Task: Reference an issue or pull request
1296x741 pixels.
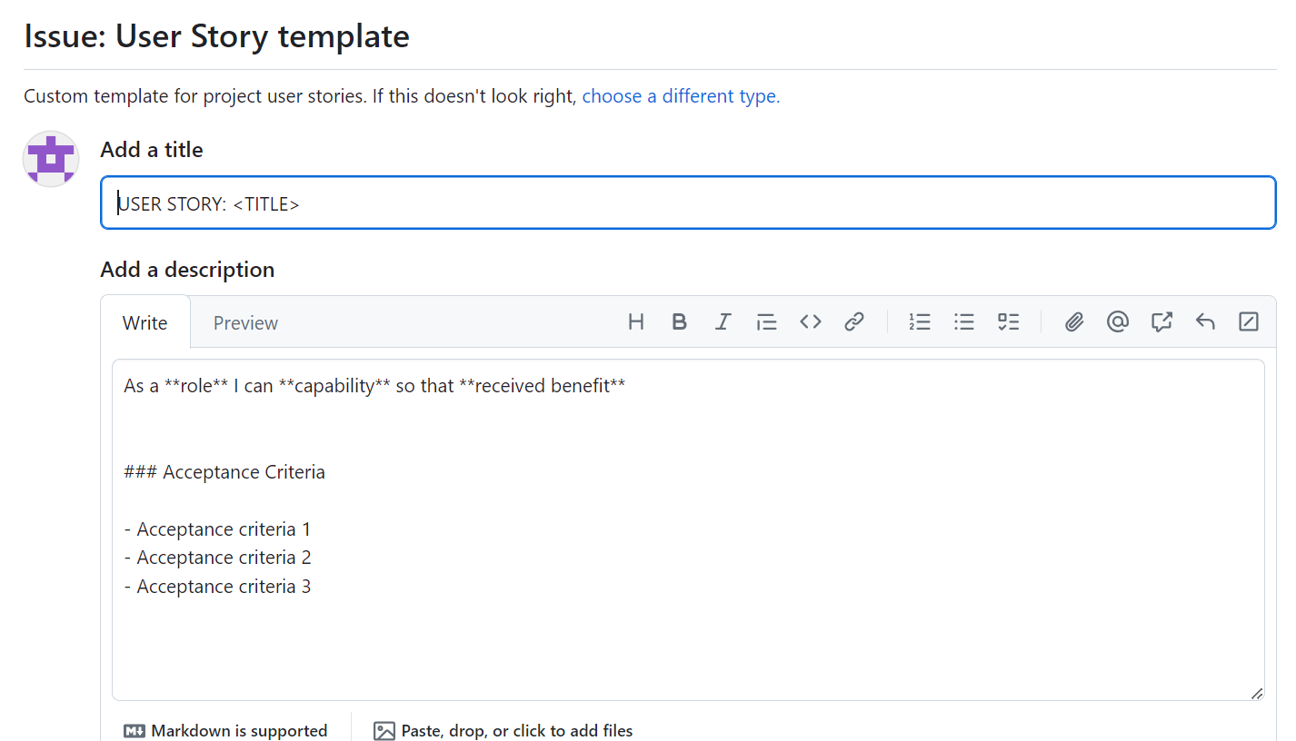Action: pos(1161,321)
